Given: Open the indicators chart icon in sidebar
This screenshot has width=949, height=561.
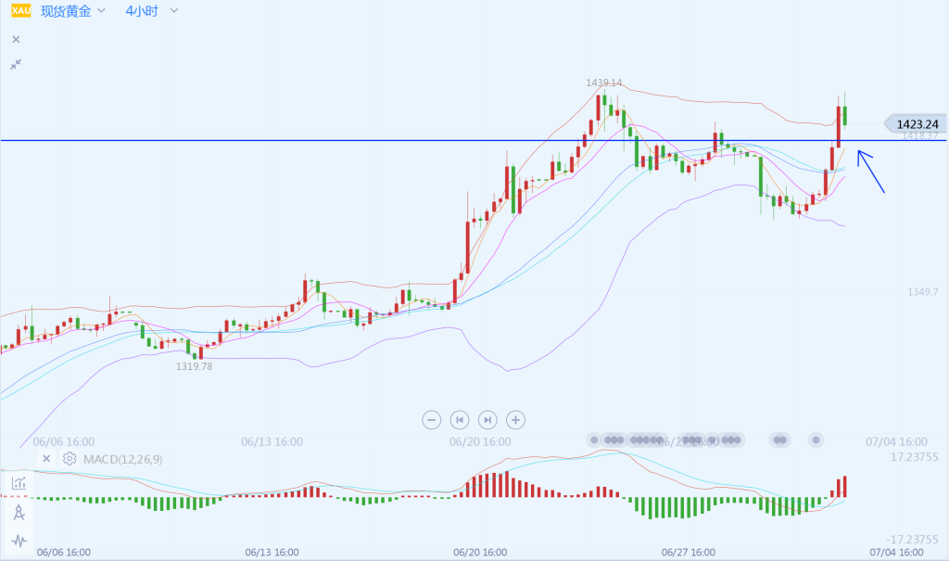Looking at the screenshot, I should point(19,483).
